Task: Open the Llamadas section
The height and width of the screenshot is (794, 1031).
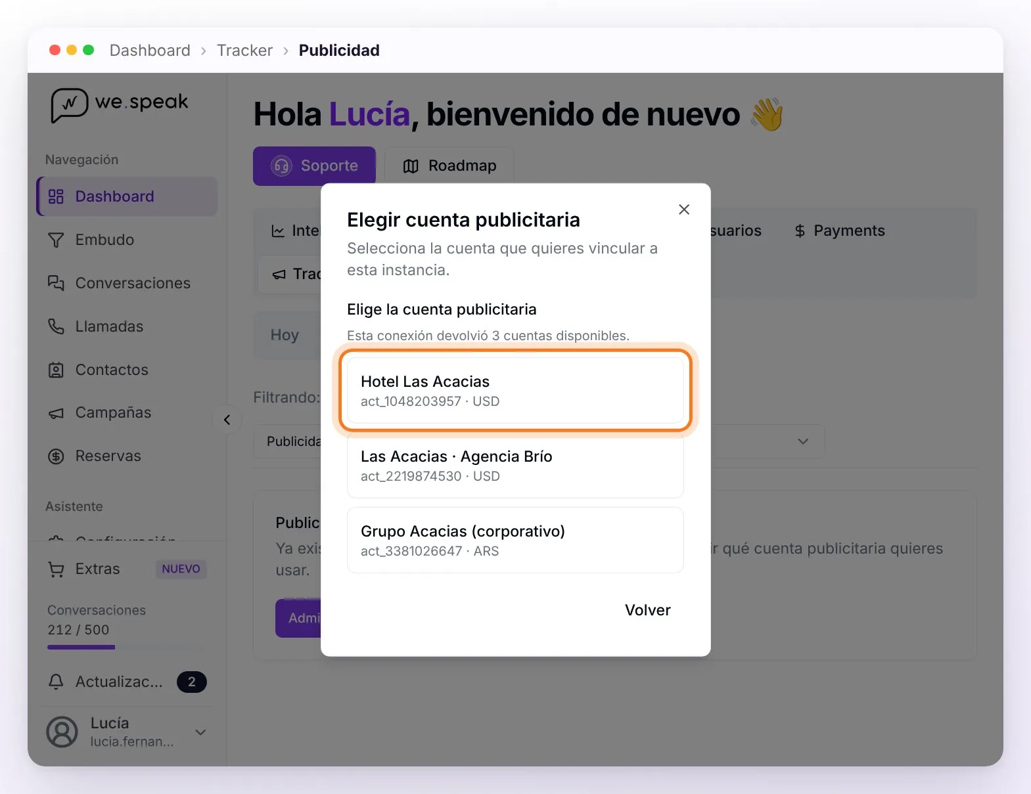Action: coord(127,326)
